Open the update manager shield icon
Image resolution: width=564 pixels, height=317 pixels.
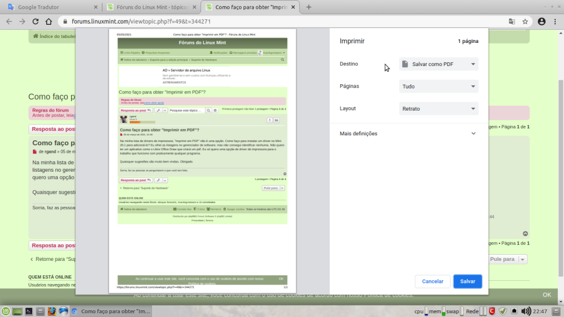coord(503,311)
